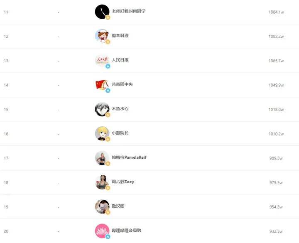Open the pink 哔哩哔哩会员购 logo icon
This screenshot has height=243, width=299.
point(102,231)
